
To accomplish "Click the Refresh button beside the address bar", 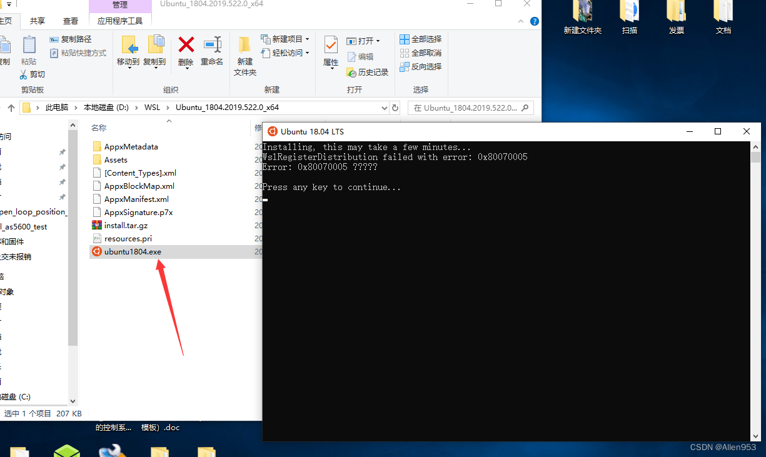I will point(395,107).
